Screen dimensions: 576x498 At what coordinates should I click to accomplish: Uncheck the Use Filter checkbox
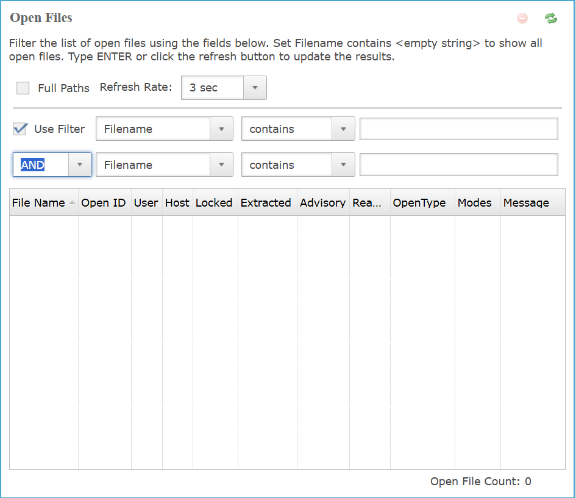point(21,129)
